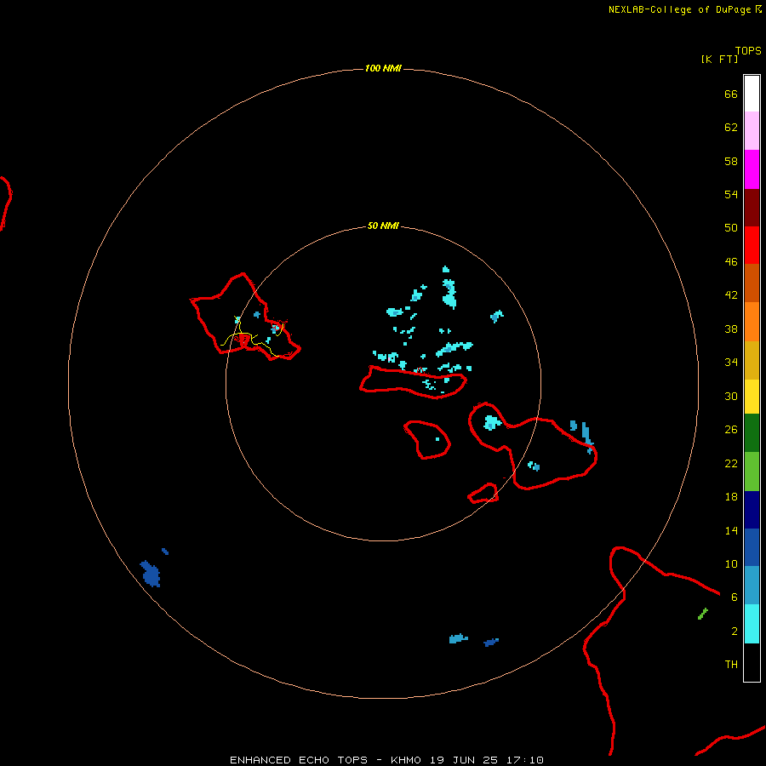Click the 50 NMI range ring label
The image size is (766, 766).
[x=383, y=226]
